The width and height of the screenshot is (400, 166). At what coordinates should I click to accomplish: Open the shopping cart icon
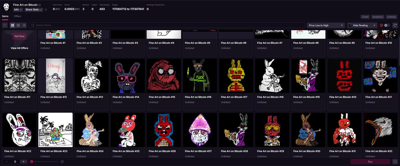pos(395,162)
